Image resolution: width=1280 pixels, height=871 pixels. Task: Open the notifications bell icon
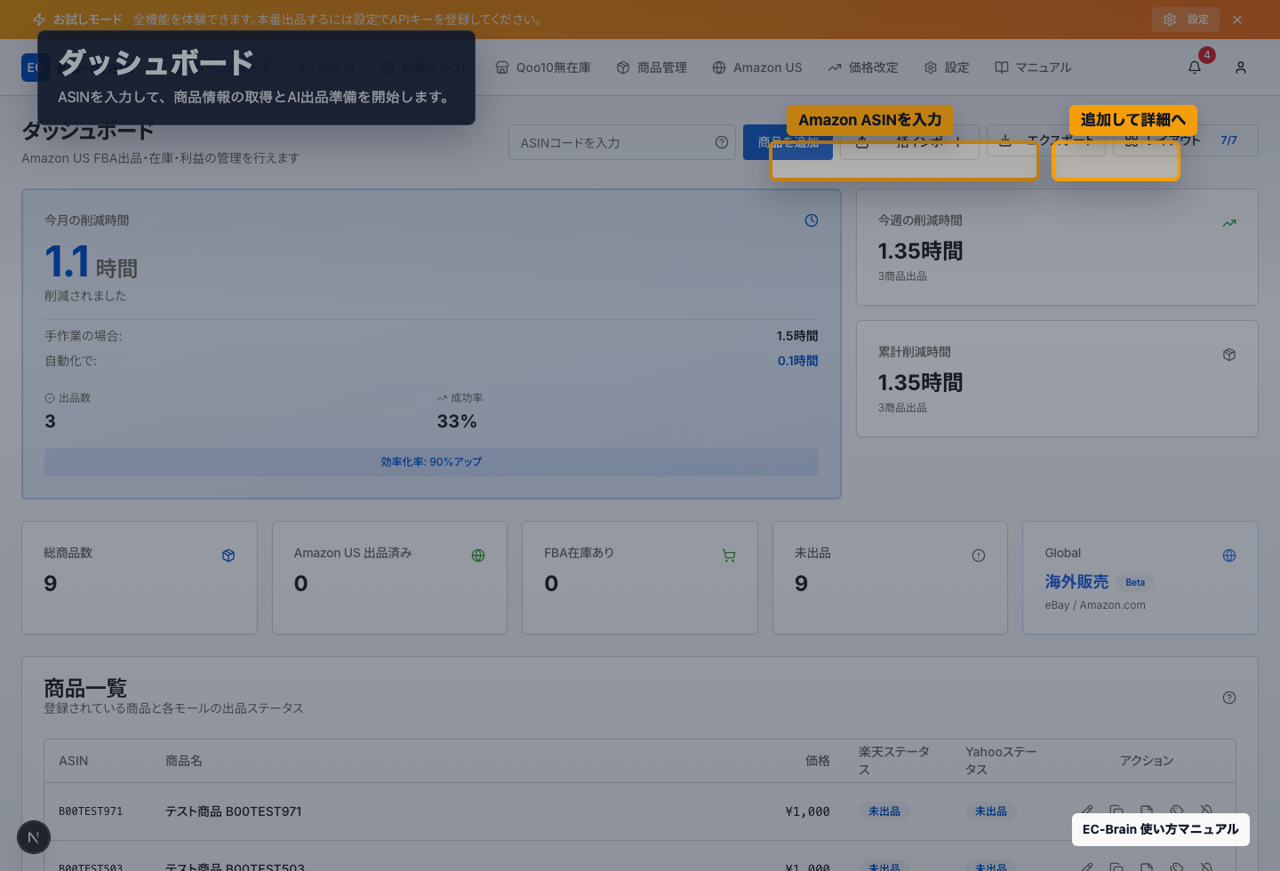point(1195,68)
